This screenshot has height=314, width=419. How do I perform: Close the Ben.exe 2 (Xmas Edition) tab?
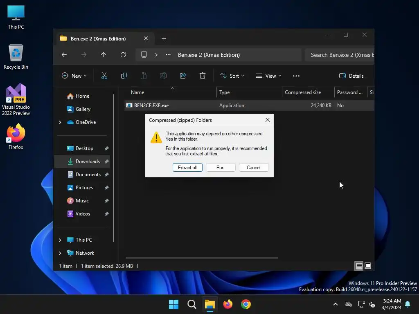pyautogui.click(x=146, y=38)
